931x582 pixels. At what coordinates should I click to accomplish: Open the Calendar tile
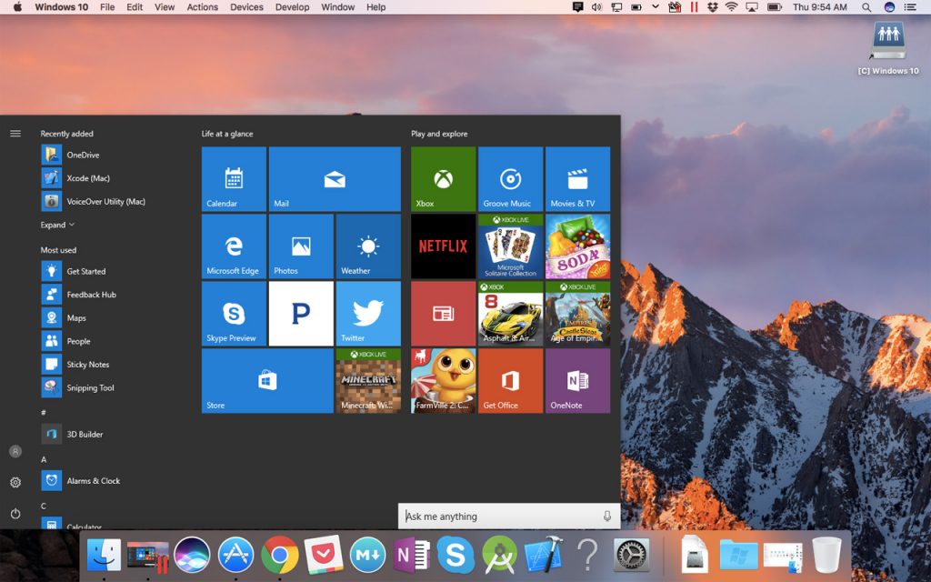point(234,179)
